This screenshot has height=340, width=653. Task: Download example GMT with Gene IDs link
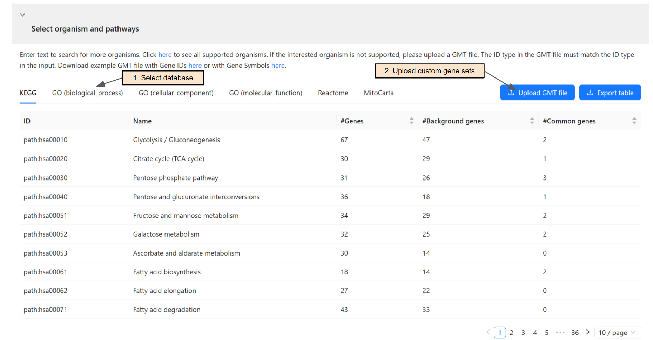(x=195, y=66)
